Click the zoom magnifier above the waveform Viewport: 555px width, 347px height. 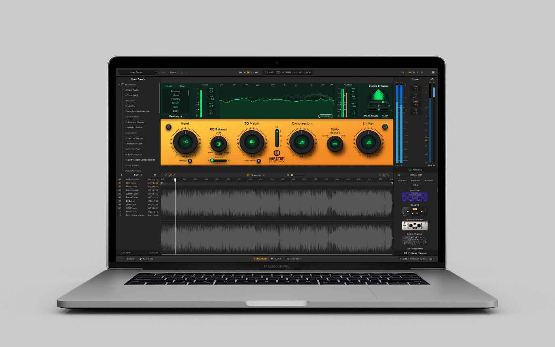click(288, 175)
